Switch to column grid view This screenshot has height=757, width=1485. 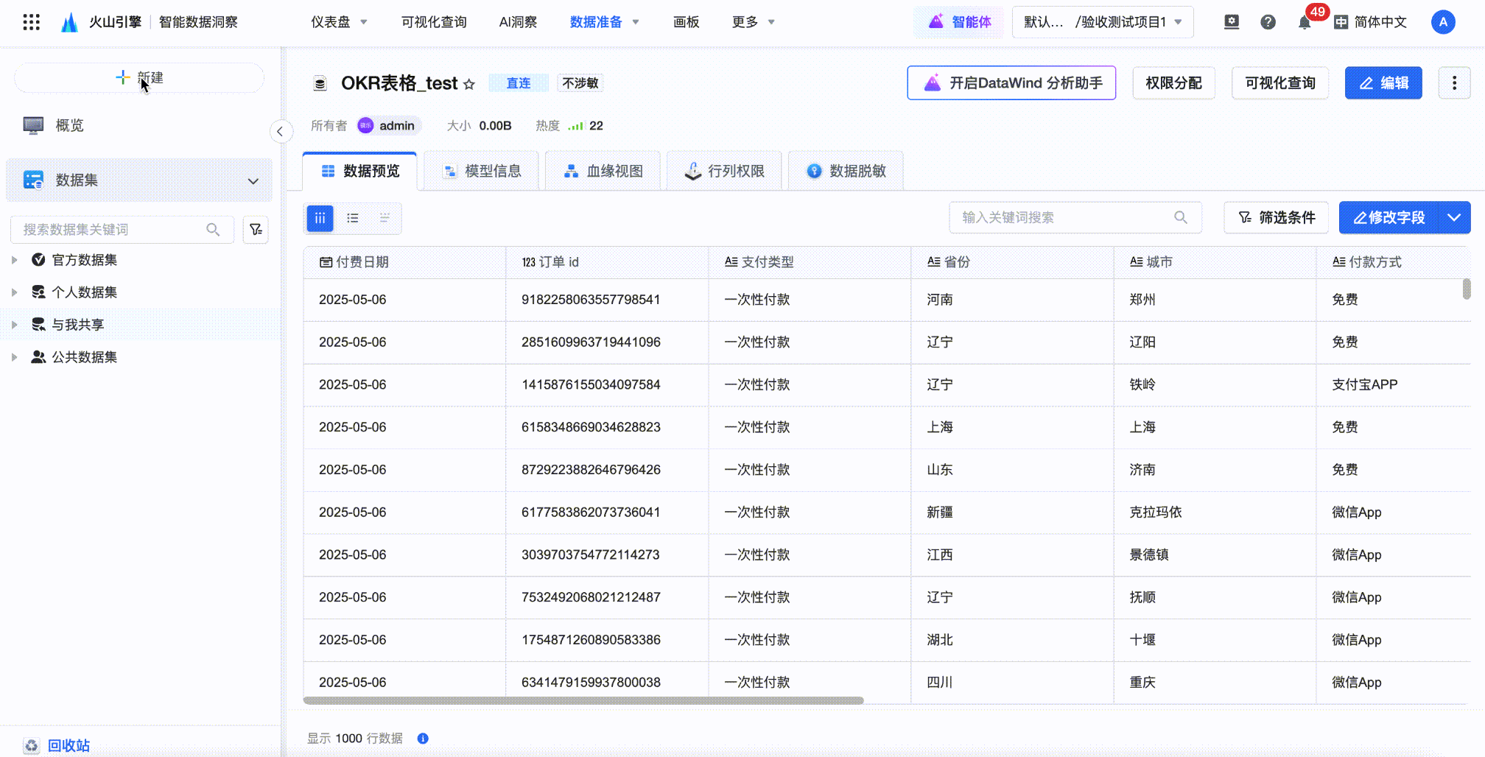[x=320, y=218]
